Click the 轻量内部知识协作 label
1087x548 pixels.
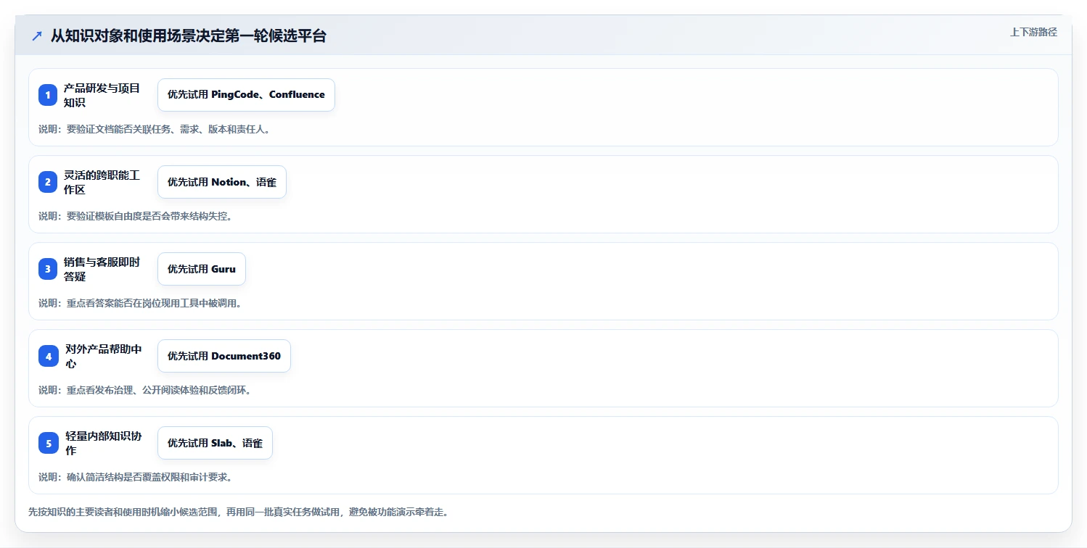point(103,443)
